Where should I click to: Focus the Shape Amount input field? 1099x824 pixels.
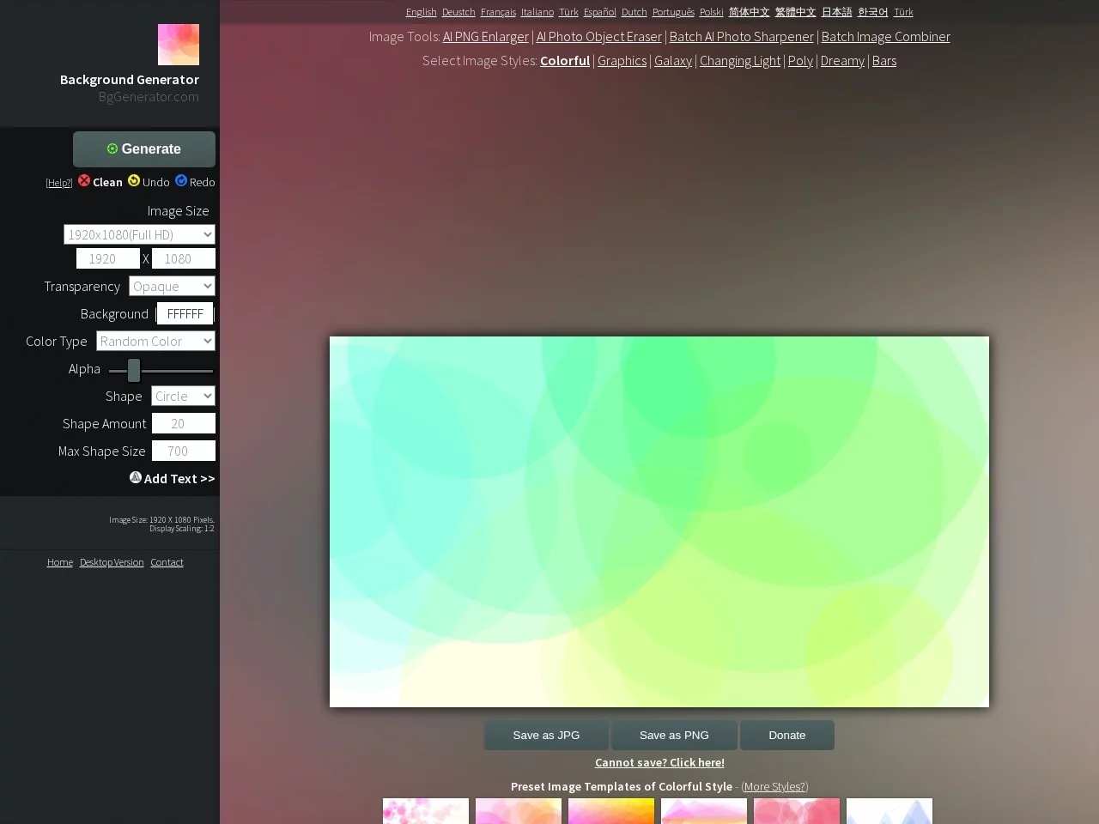tap(183, 423)
